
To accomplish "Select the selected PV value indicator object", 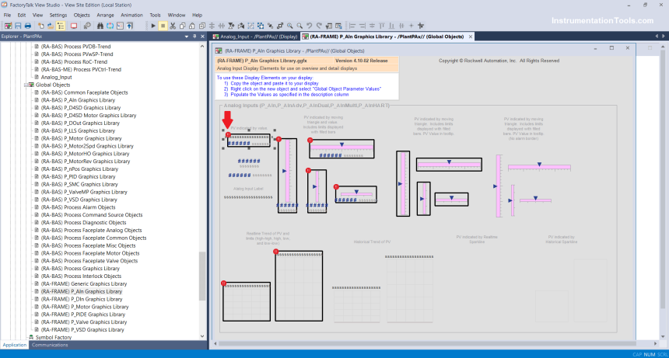I will coord(248,141).
